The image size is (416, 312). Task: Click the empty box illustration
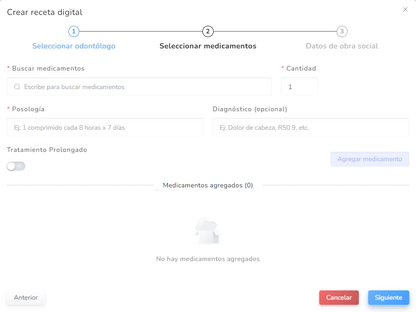[x=207, y=231]
